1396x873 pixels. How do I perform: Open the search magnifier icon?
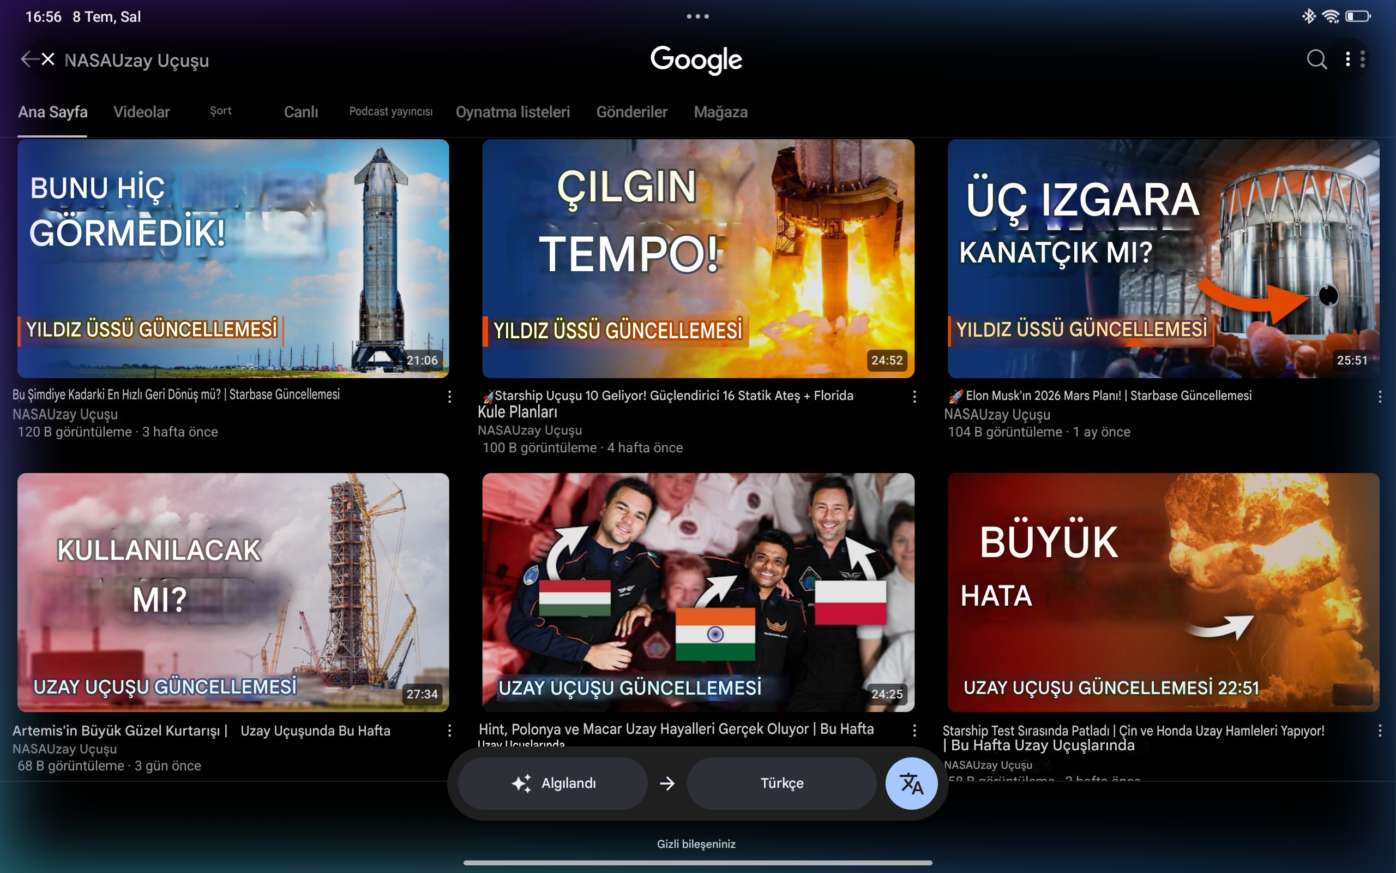pos(1316,59)
